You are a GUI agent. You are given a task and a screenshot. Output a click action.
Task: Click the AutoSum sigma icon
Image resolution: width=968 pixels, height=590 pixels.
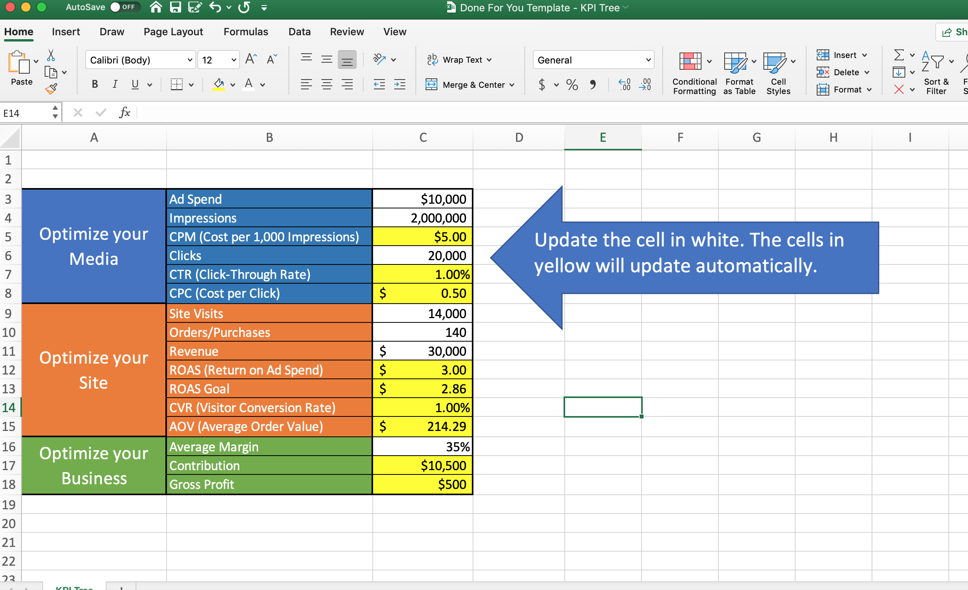coord(899,55)
